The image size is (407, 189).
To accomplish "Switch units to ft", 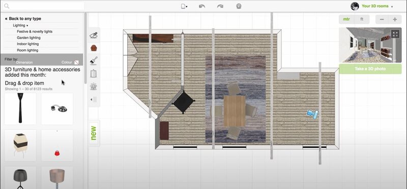I will [362, 19].
